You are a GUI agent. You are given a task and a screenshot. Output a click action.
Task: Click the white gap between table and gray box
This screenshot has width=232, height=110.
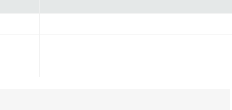pos(115,83)
